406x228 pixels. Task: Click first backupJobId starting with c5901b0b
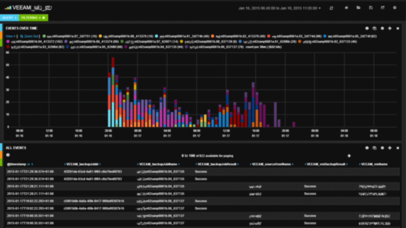pyautogui.click(x=94, y=201)
